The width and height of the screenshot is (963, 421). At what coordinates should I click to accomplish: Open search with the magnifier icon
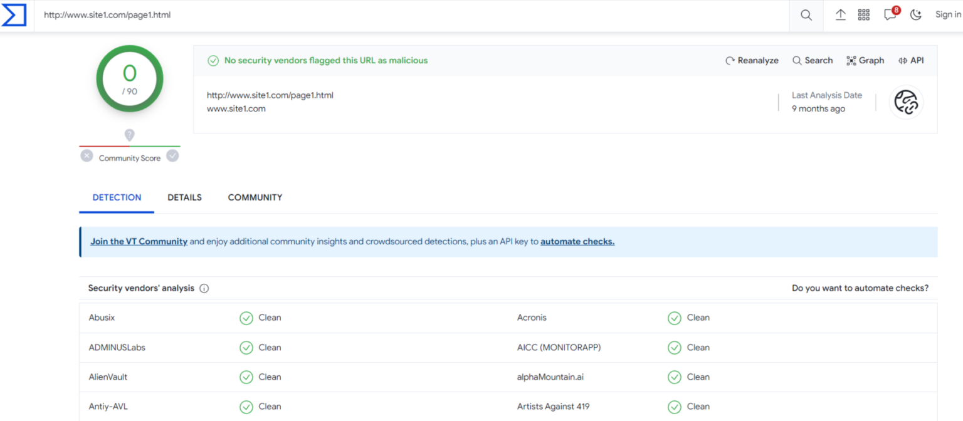point(806,15)
